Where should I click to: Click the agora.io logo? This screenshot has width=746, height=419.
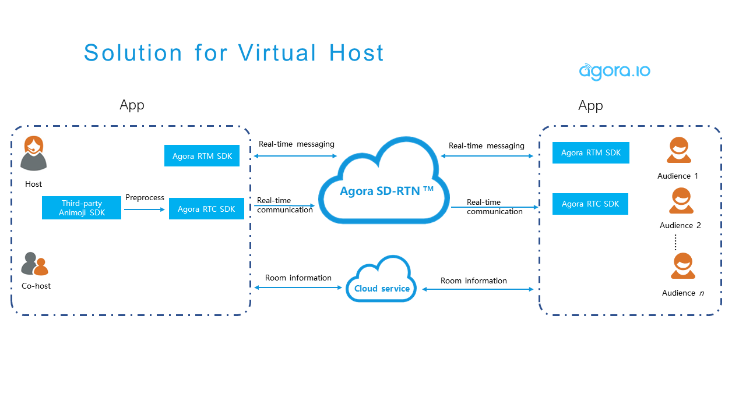[x=615, y=71]
